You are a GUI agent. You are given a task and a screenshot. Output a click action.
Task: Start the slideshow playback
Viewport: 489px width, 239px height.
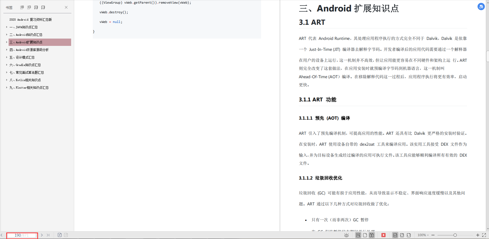click(x=383, y=235)
